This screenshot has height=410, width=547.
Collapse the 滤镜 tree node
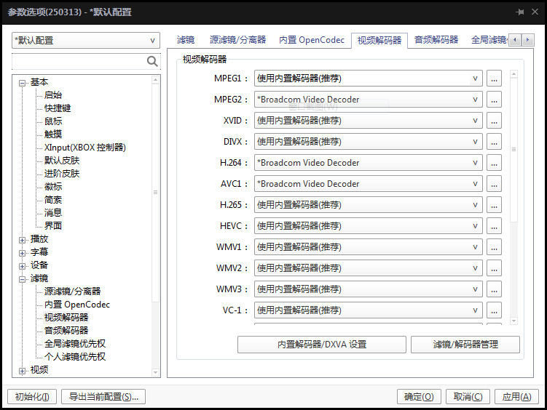[x=23, y=279]
